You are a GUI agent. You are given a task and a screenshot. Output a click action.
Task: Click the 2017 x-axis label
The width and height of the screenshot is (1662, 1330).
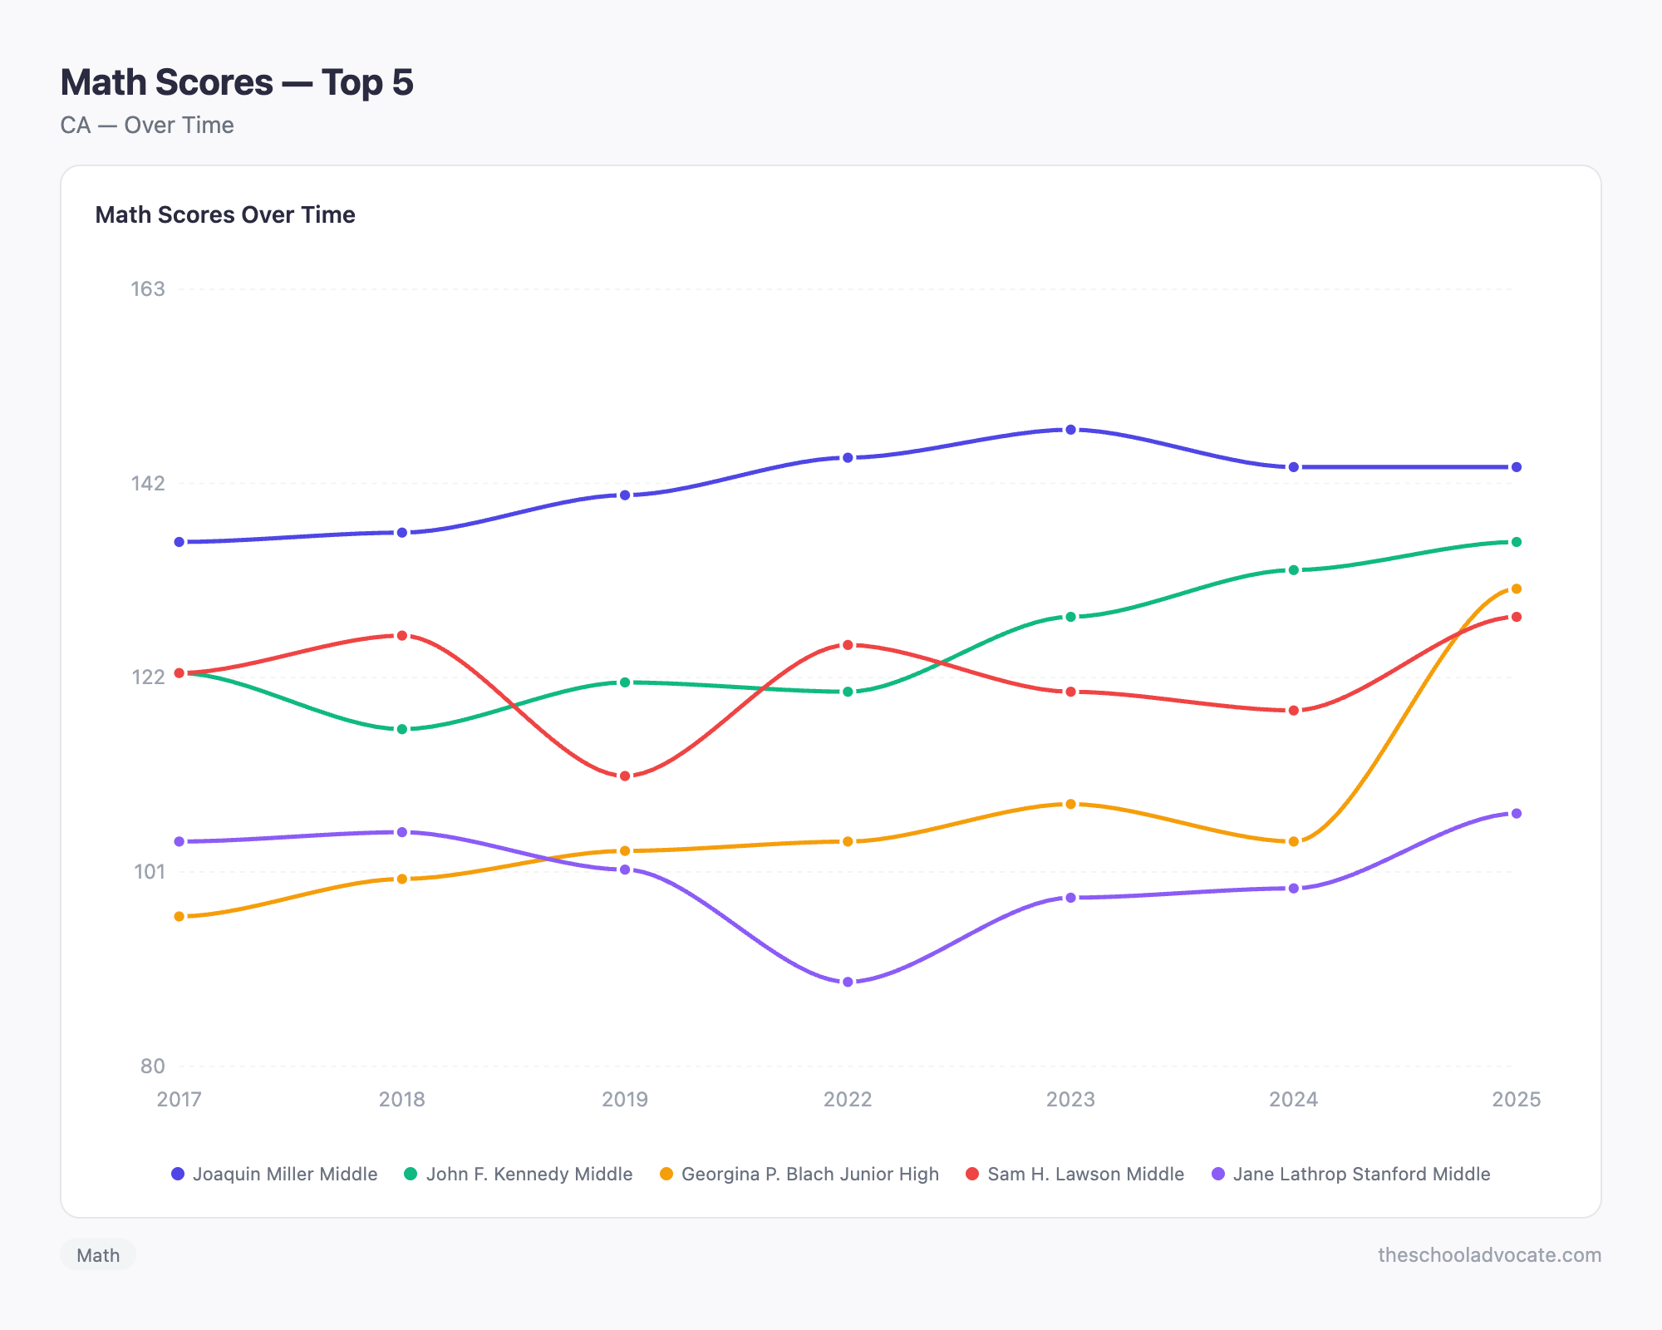click(179, 1099)
